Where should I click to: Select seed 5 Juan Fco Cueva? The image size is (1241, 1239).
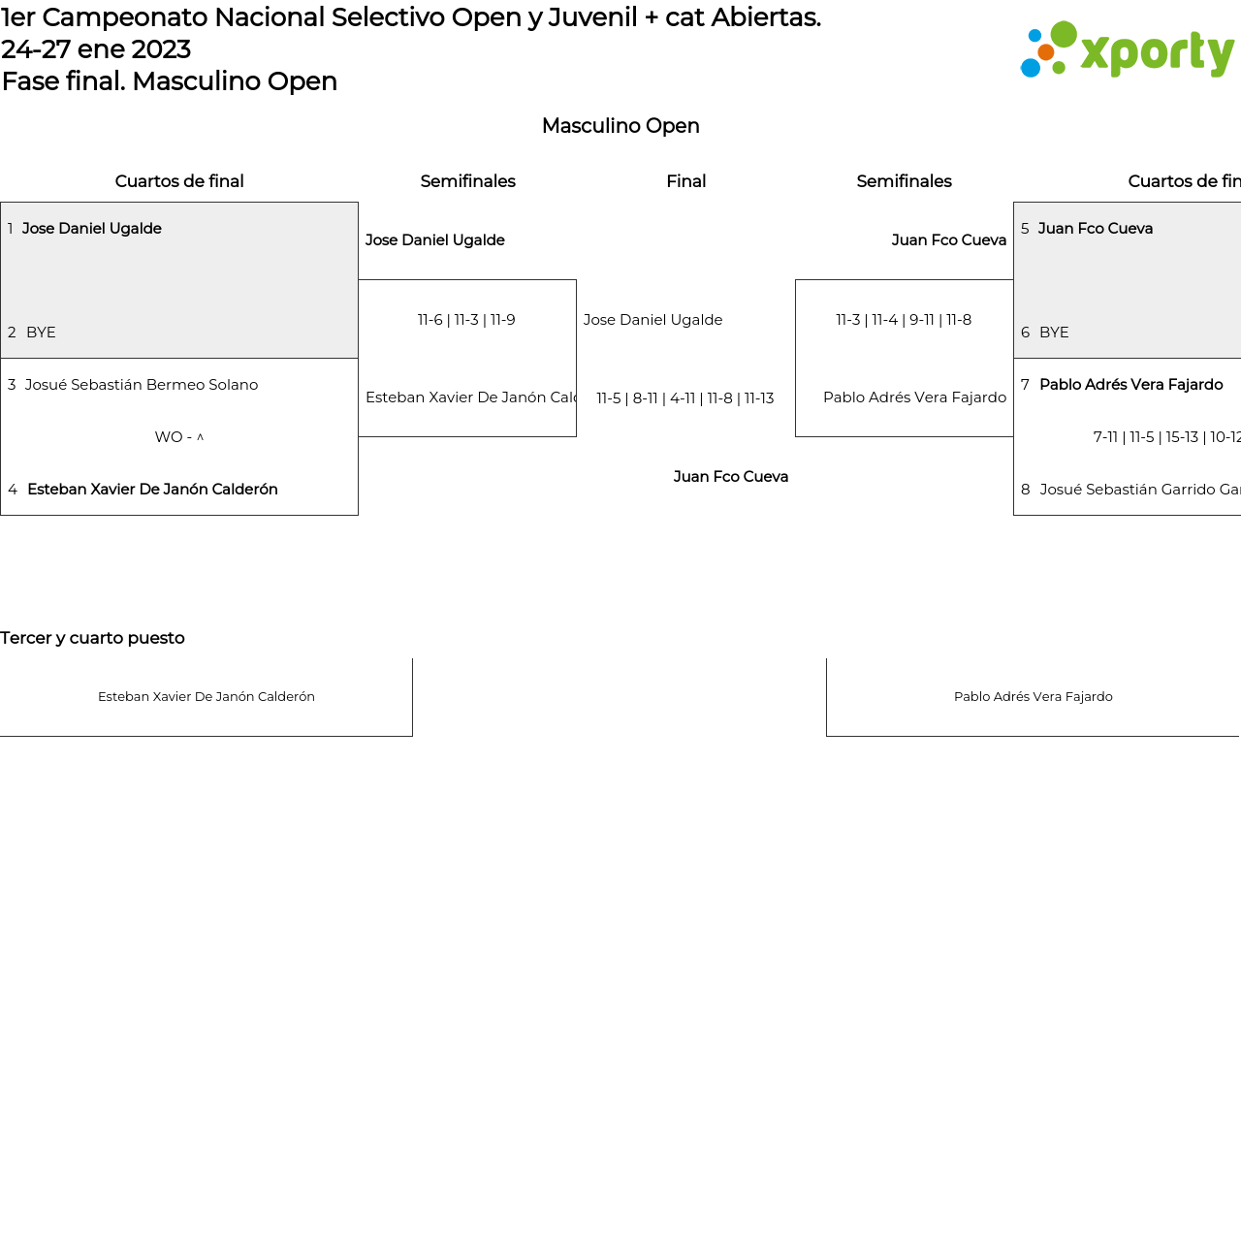(1095, 229)
